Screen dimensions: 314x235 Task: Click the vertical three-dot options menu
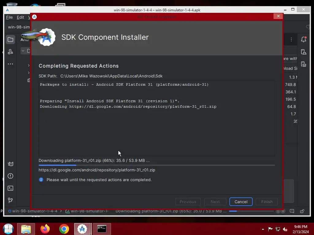(x=291, y=39)
